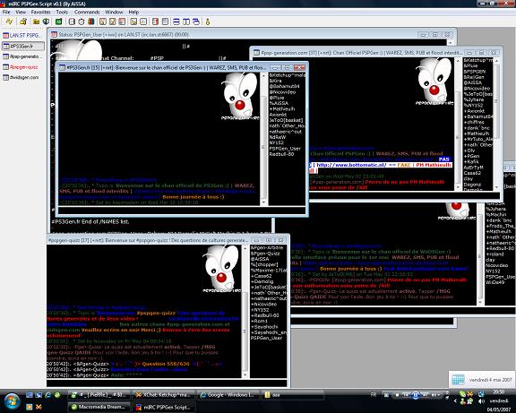Open the Address Book toolbar icon

tap(72, 22)
